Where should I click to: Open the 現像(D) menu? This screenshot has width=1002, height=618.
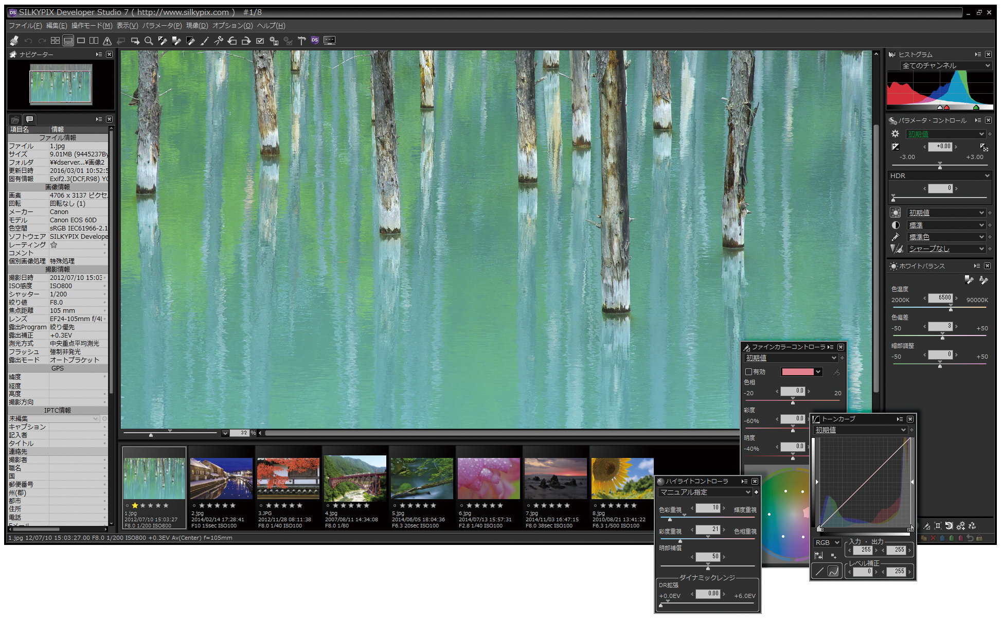[196, 26]
